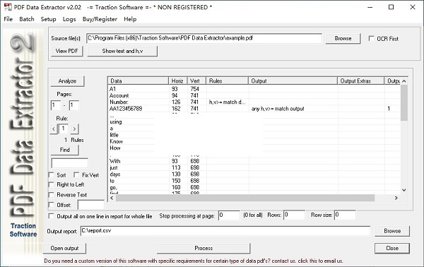
Task: Click the table scroll down arrow
Action: [404, 190]
